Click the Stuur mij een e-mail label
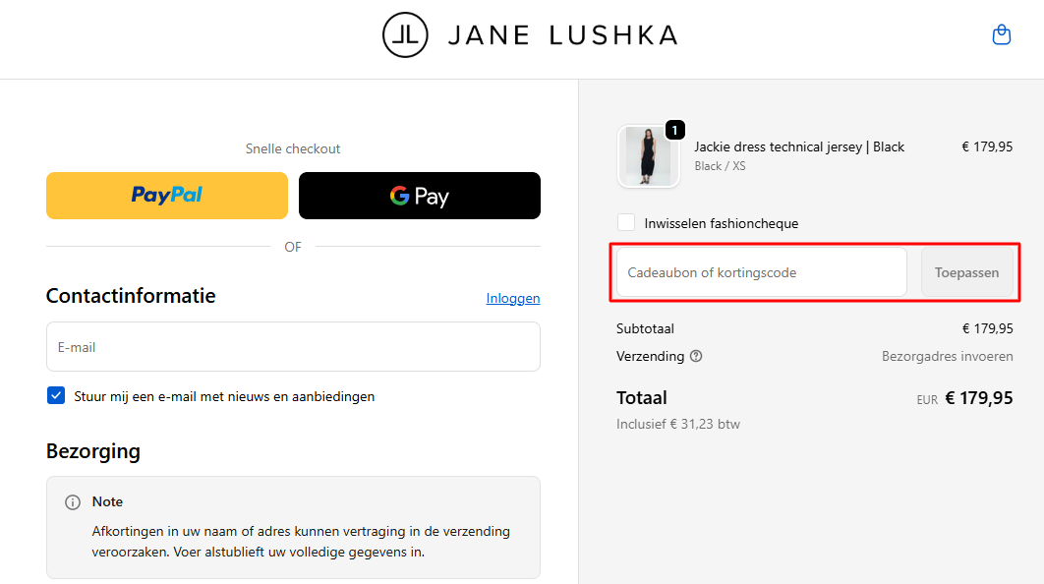 224,396
